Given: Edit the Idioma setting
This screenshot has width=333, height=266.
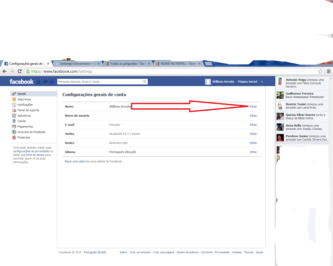Looking at the screenshot, I should 253,152.
